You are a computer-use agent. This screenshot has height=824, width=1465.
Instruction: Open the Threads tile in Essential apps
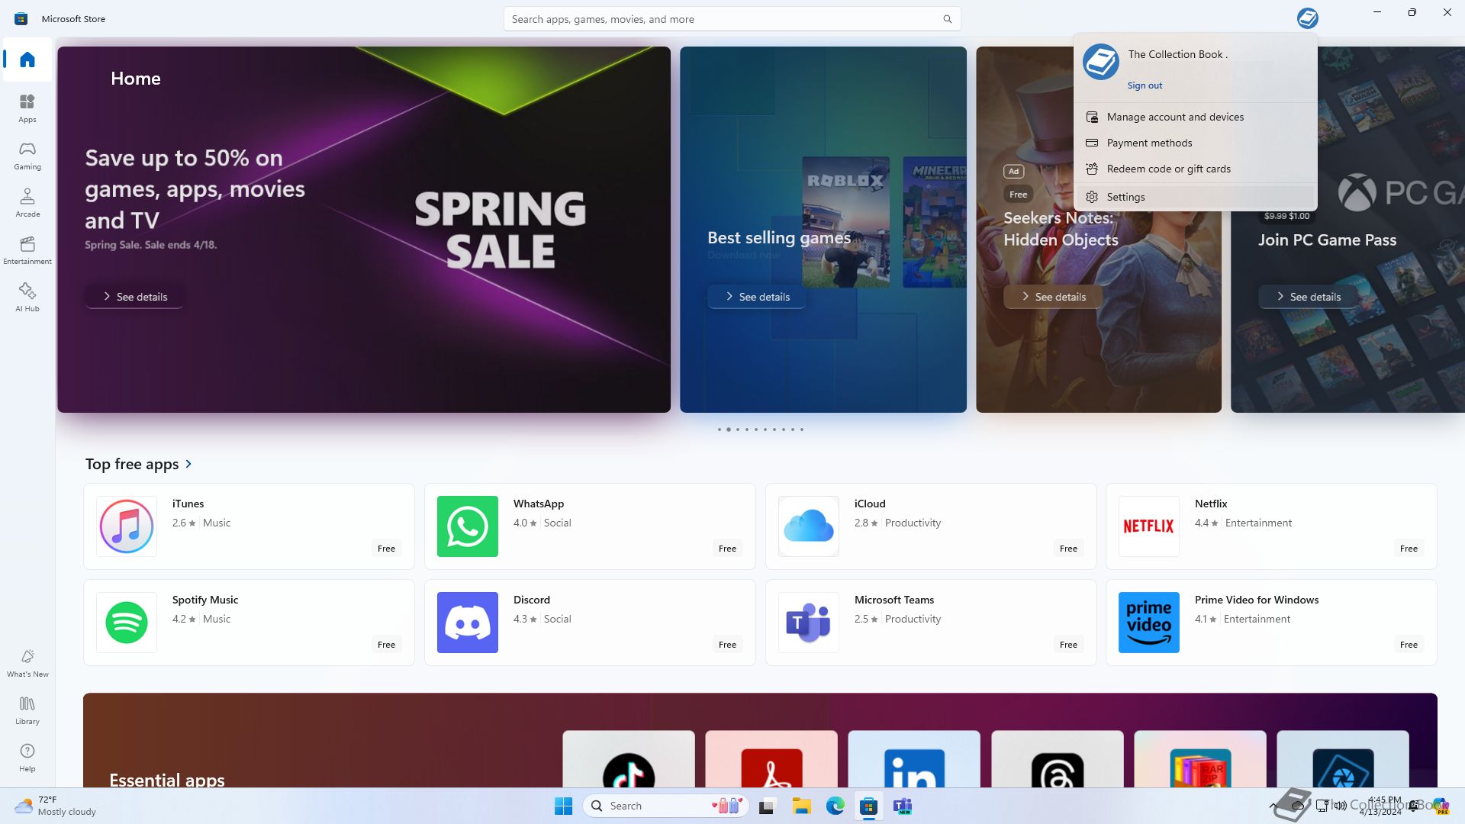(x=1058, y=759)
